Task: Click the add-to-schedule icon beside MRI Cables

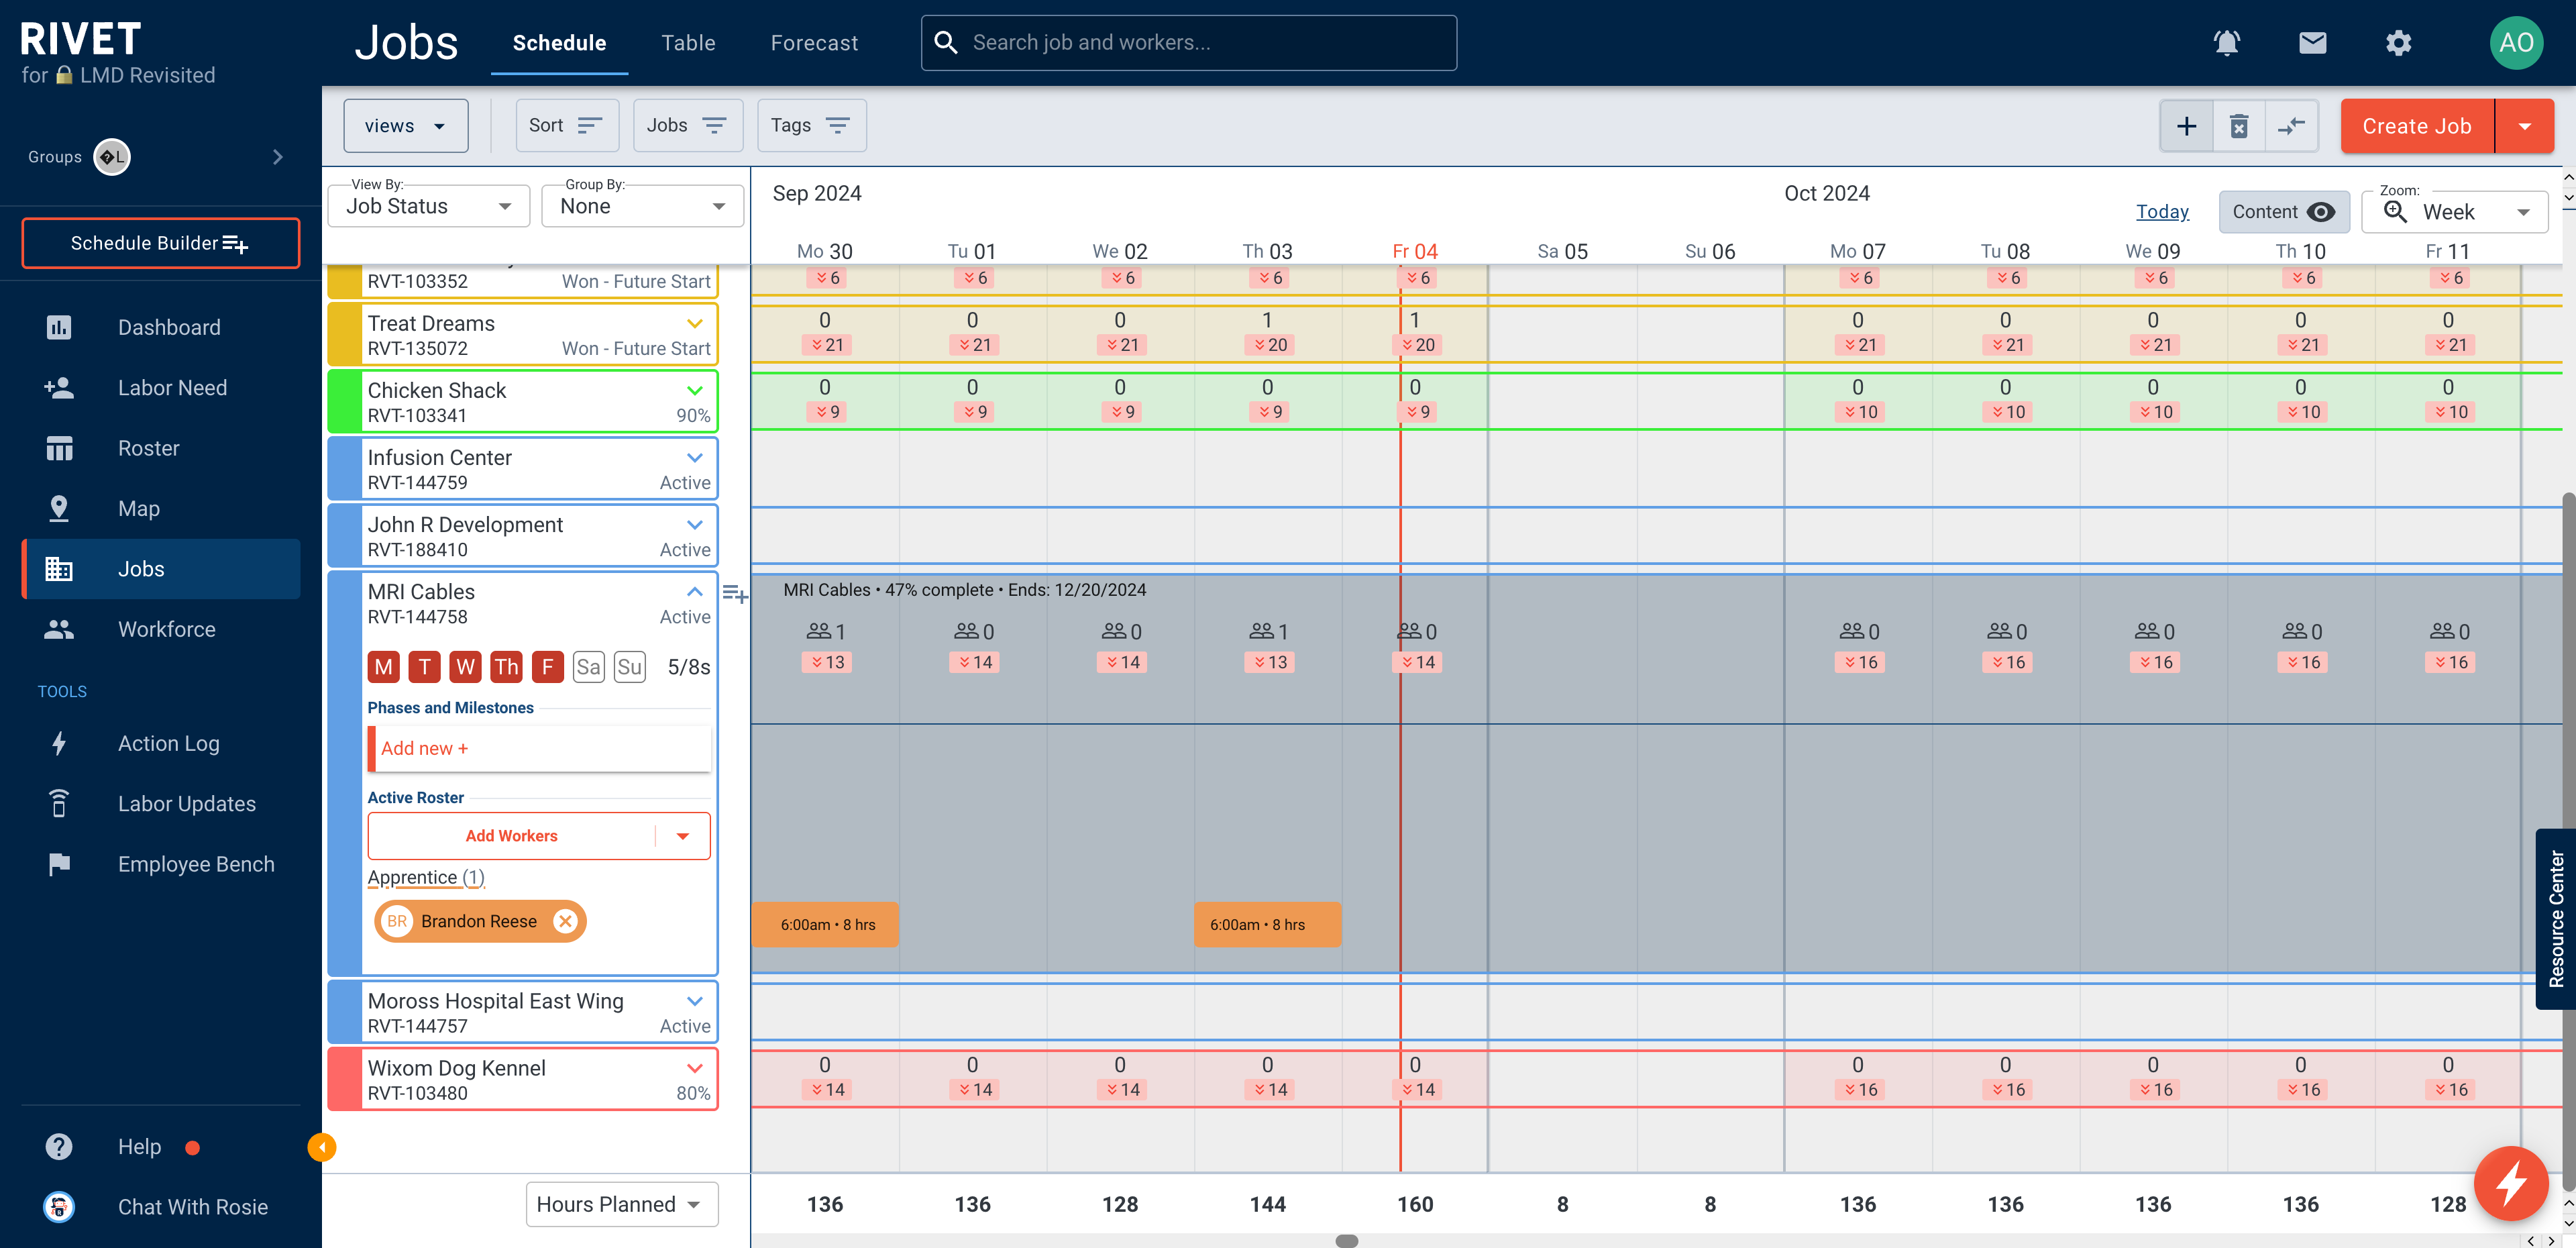Action: (x=735, y=594)
